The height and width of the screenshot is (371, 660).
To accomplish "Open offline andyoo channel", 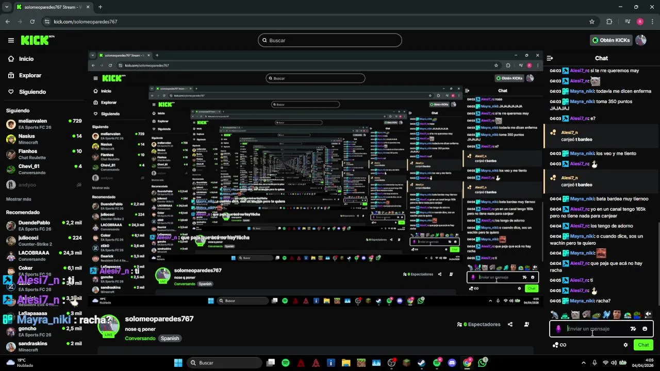I will 44,184.
